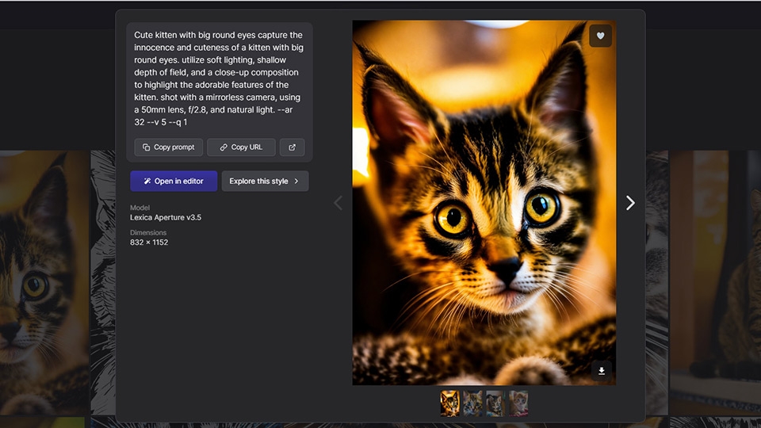Click the 'Dimensions' label
The height and width of the screenshot is (428, 761).
point(148,232)
